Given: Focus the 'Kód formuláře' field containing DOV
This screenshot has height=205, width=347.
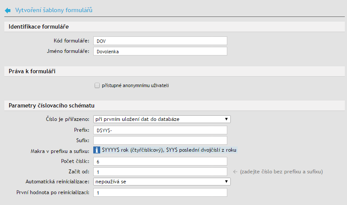Looking at the screenshot, I should pos(160,41).
